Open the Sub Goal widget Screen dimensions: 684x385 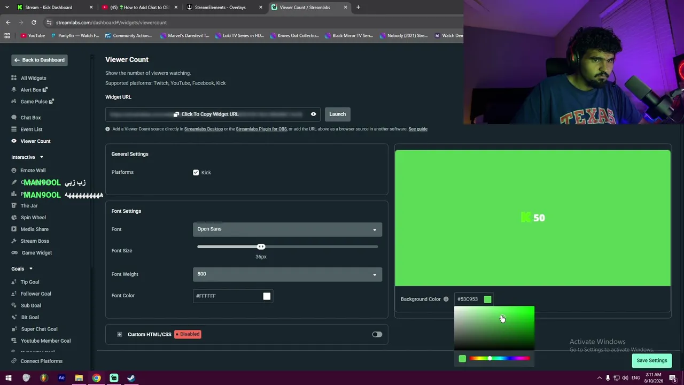tap(30, 306)
